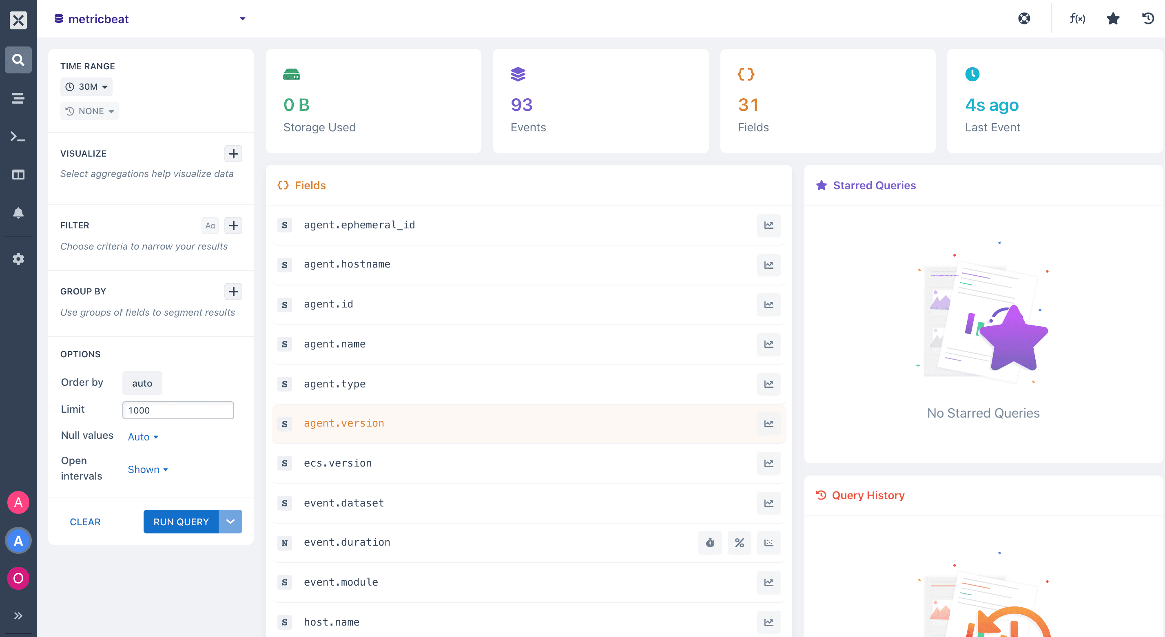Select the agent.type field name
This screenshot has height=637, width=1165.
(x=334, y=384)
